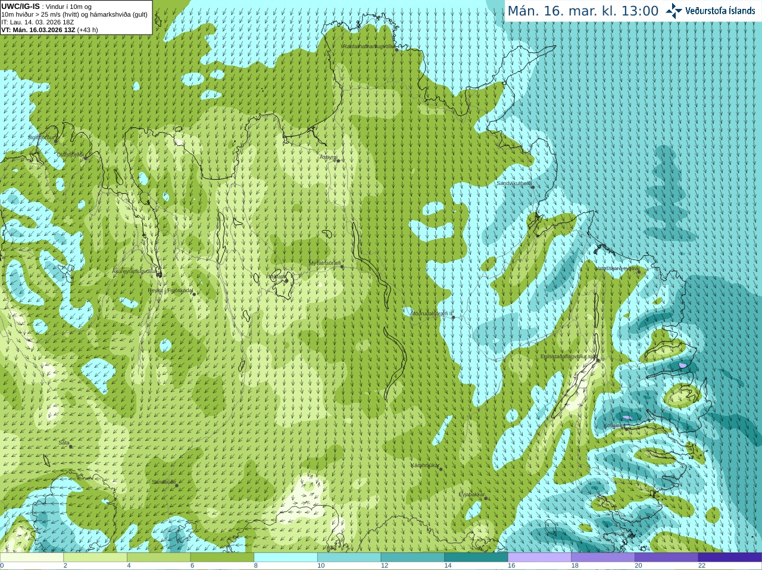Click the 14–16 m/s dark teal legend swatch
Viewport: 762px width, 570px height.
[x=476, y=557]
